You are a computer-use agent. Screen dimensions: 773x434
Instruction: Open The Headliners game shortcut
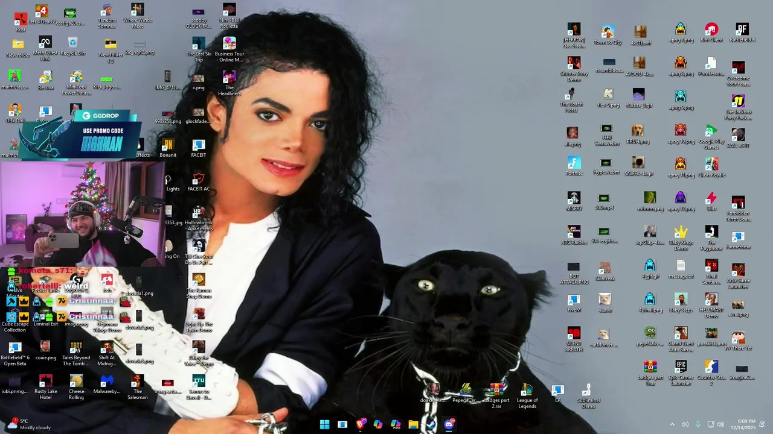click(229, 83)
